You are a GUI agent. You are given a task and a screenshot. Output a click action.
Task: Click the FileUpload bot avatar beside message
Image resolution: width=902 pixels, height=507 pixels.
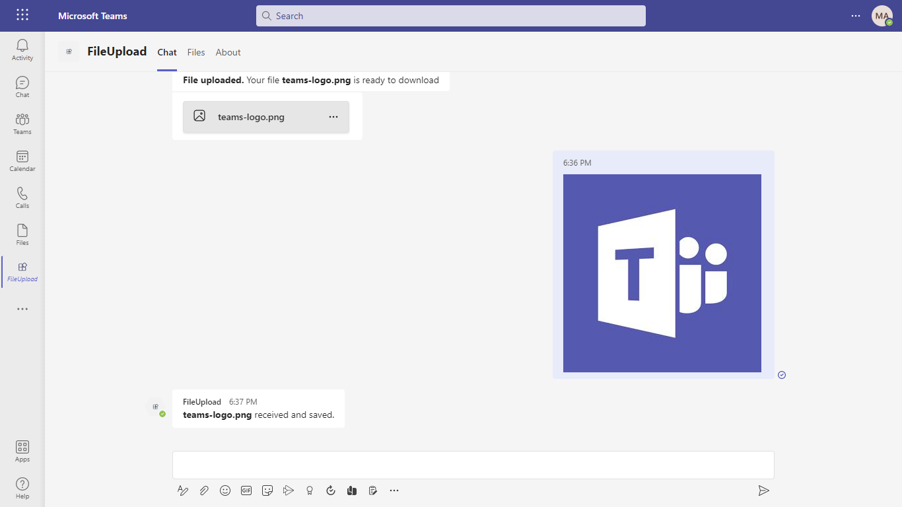click(x=156, y=407)
